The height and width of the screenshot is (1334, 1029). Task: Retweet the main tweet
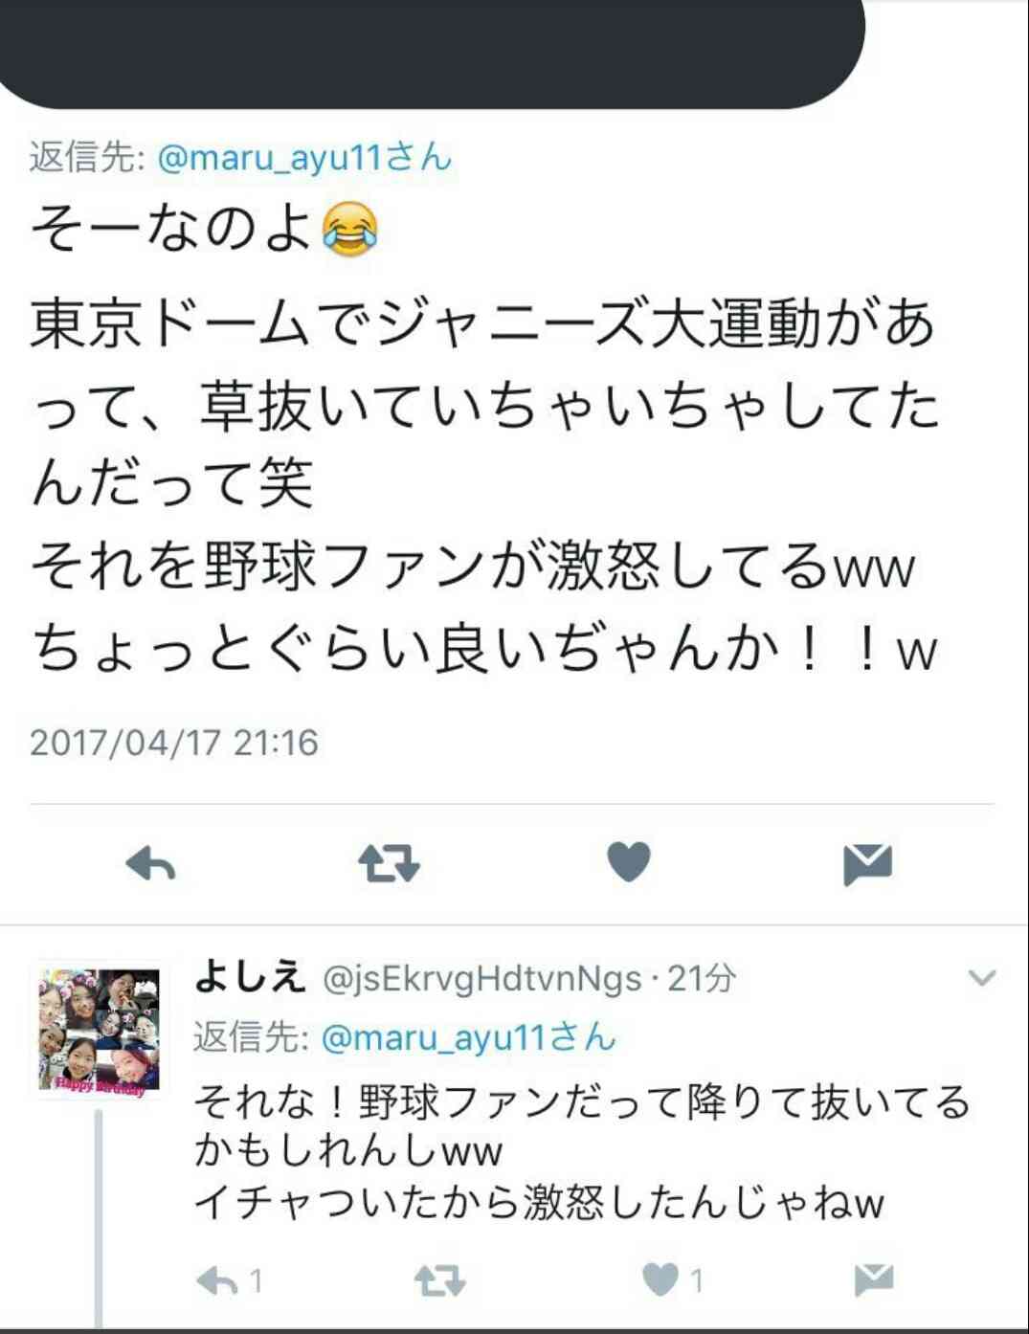(x=389, y=863)
